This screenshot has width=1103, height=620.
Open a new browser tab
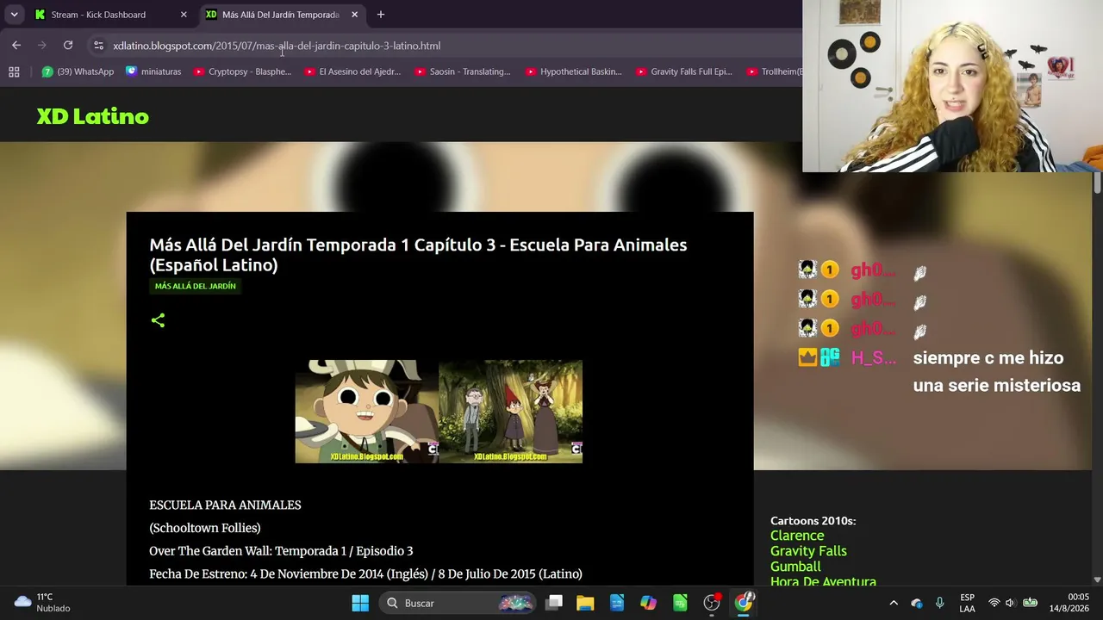pos(381,15)
